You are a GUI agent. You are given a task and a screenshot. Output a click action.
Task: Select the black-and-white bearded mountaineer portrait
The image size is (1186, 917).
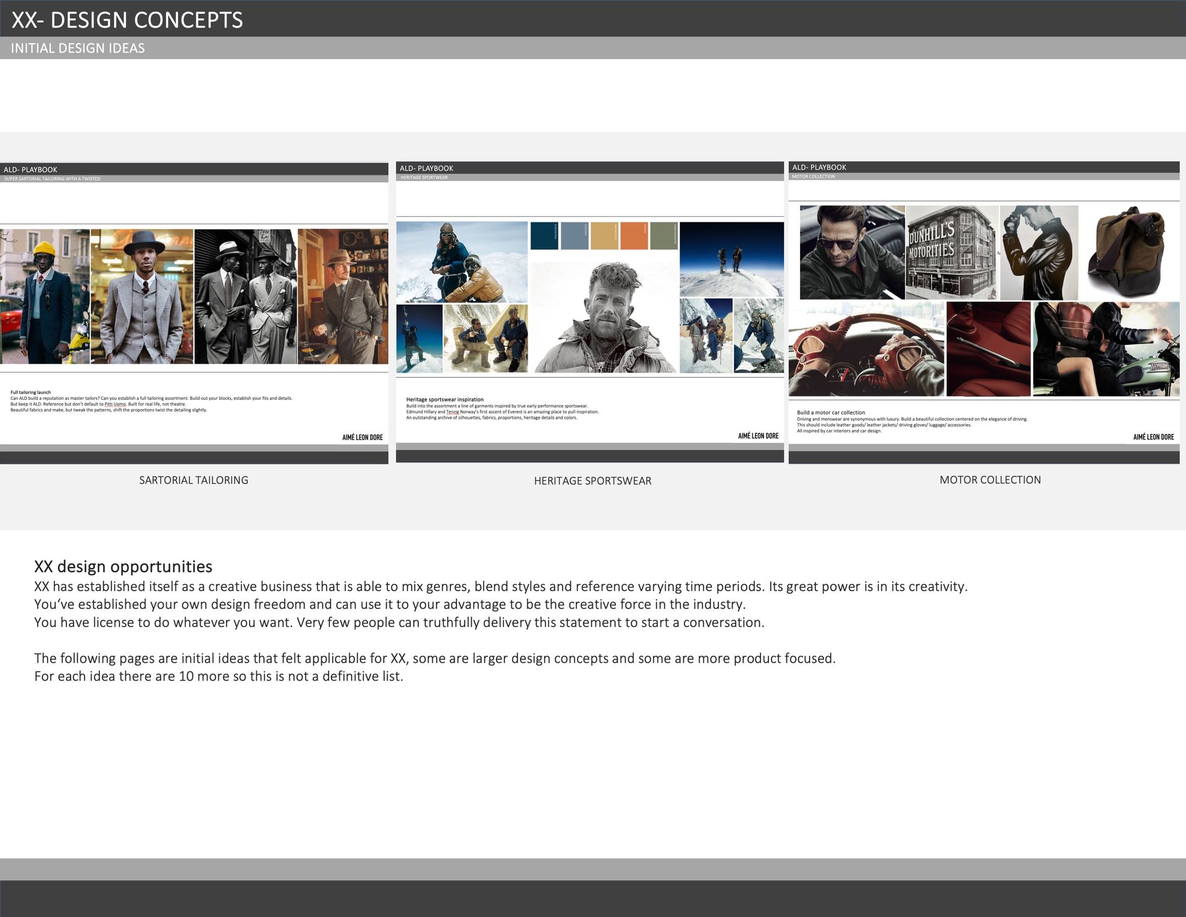(604, 318)
